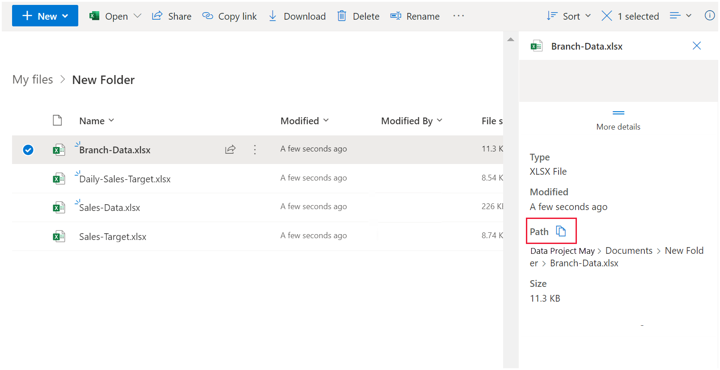Click the file type column header icon
The height and width of the screenshot is (370, 720).
coord(57,120)
